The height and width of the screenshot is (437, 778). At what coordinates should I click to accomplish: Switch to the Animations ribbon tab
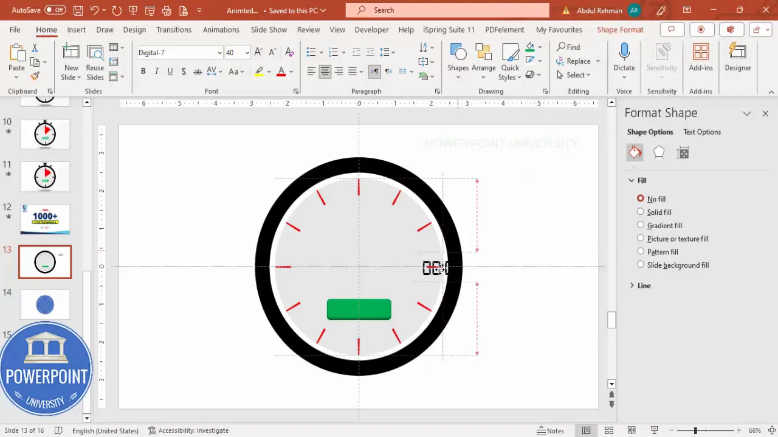[x=221, y=29]
